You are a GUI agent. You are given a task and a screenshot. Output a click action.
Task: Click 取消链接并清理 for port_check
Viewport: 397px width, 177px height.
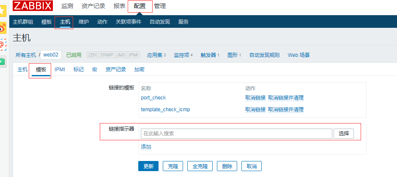[286, 98]
